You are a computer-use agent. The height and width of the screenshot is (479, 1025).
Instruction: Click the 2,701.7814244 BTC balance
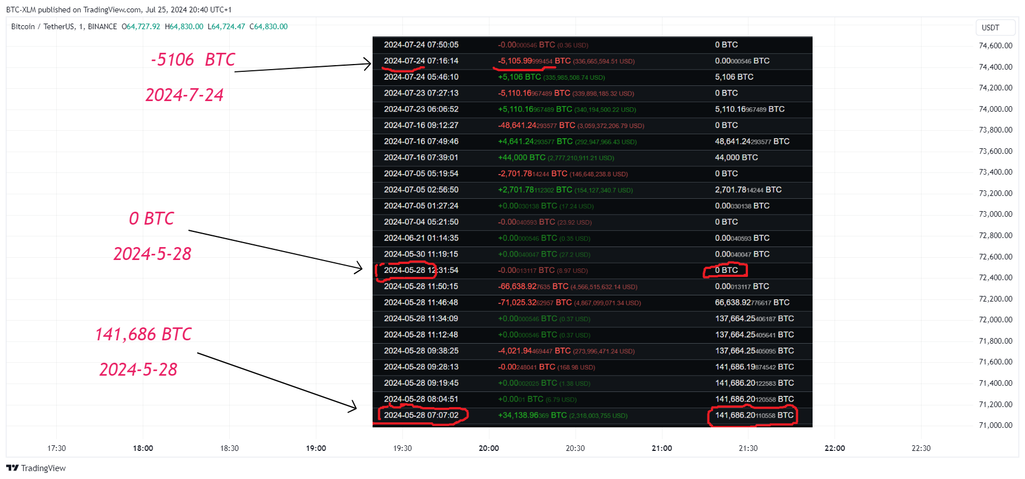[x=749, y=190]
